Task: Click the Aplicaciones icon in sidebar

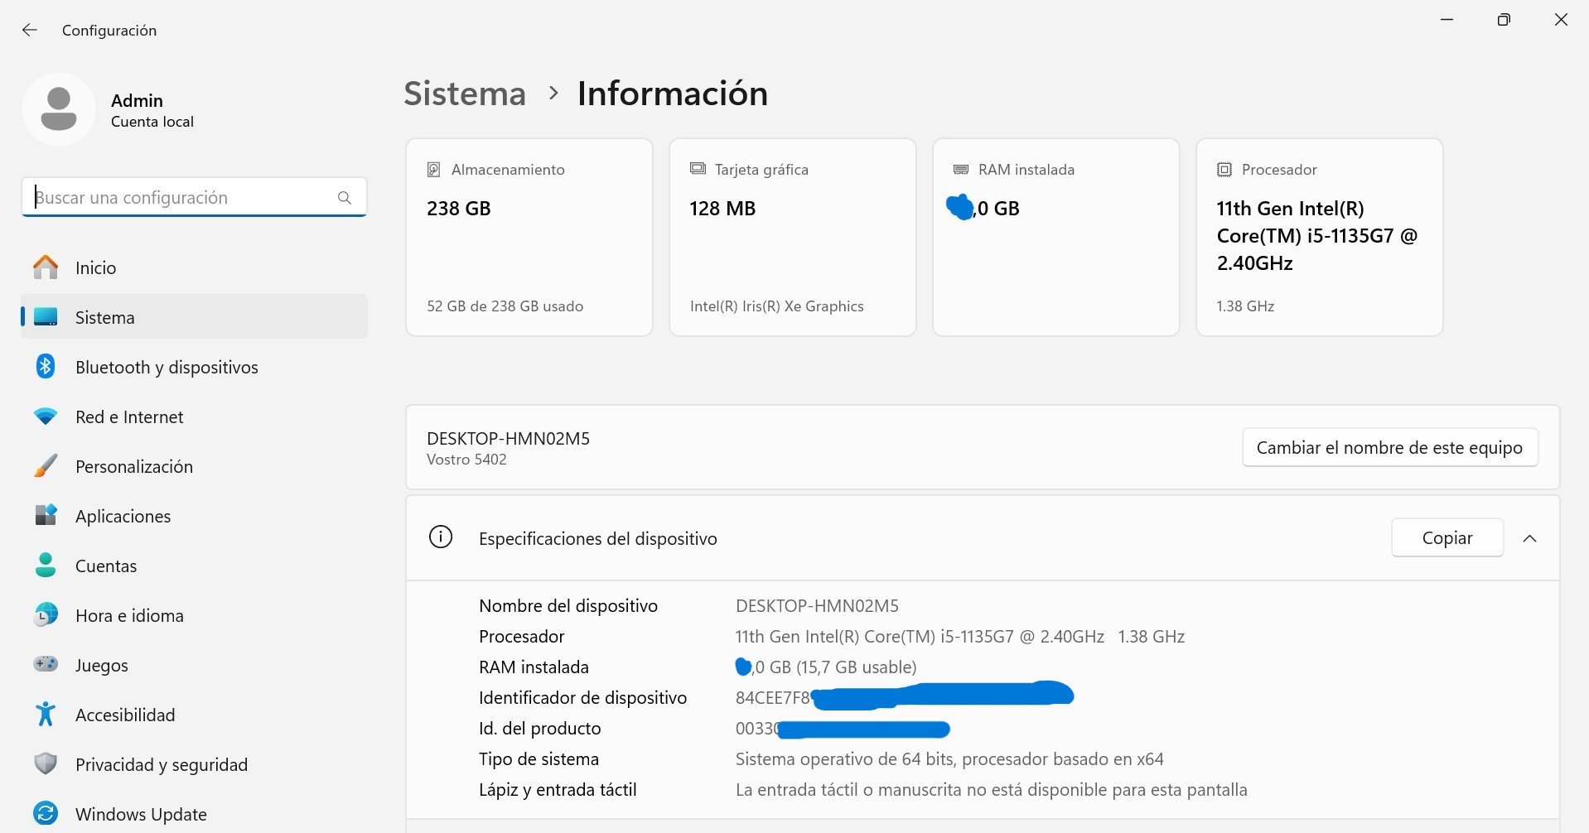Action: 46,516
